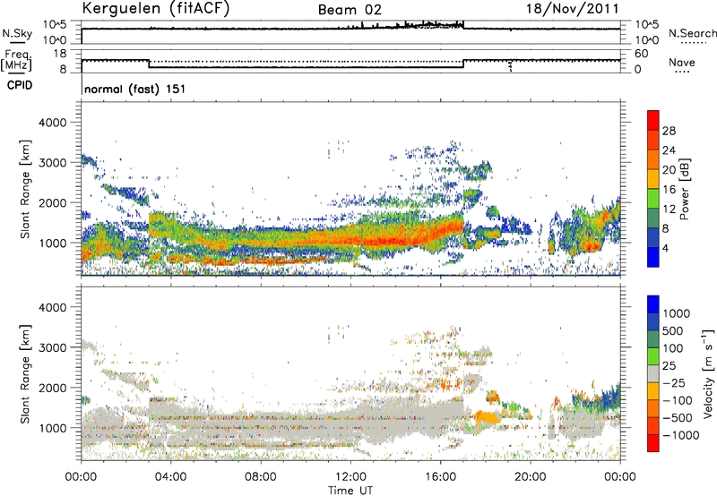Click the '2000' tick of the power panel
The image size is (717, 496).
coord(52,202)
